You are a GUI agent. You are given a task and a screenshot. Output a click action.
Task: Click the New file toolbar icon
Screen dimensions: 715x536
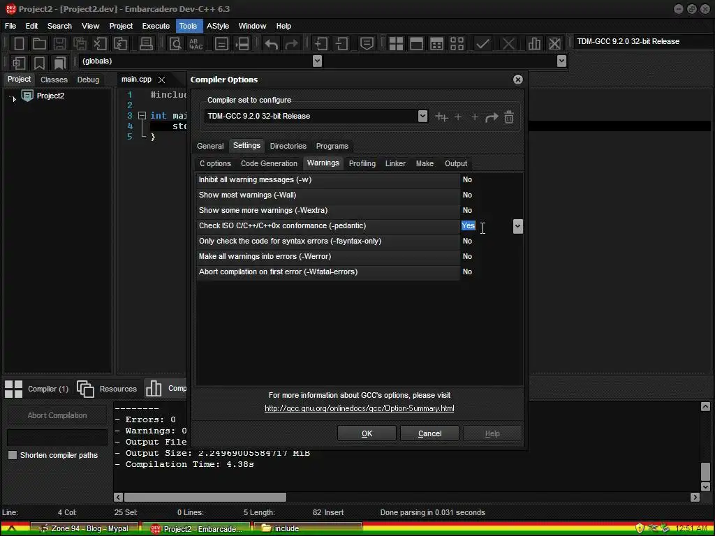(x=19, y=44)
